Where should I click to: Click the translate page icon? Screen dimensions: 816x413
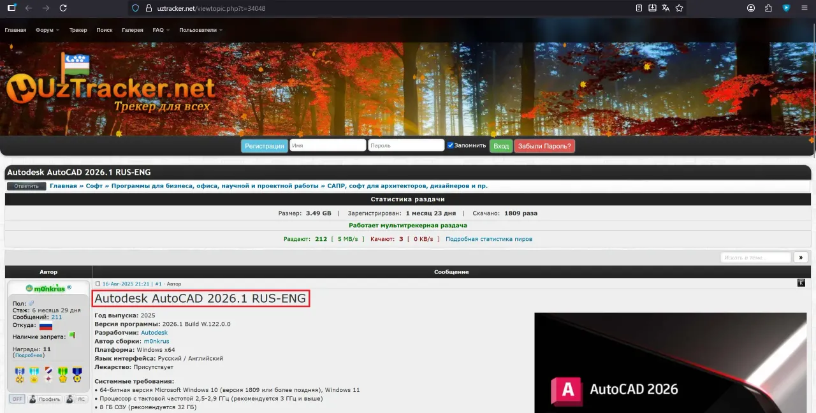click(x=666, y=8)
